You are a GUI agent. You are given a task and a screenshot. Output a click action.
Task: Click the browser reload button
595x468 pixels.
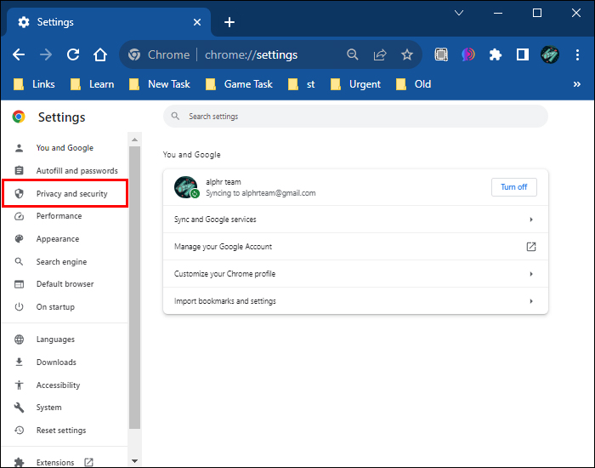73,54
